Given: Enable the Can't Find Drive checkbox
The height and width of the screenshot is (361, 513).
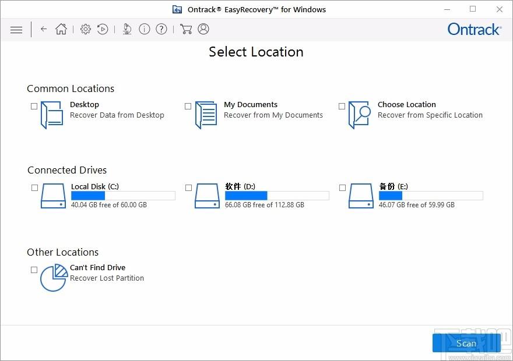Looking at the screenshot, I should click(34, 270).
